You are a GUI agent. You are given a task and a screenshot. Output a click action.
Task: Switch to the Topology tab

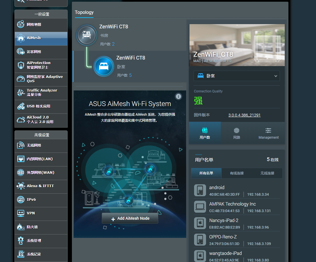tap(84, 12)
